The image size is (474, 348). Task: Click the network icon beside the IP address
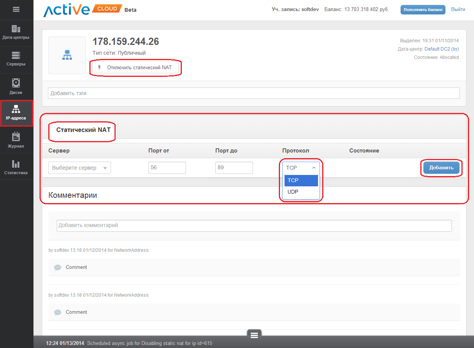coord(67,55)
